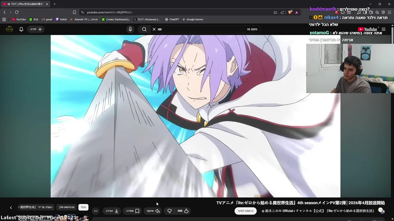The width and height of the screenshot is (394, 221).
Task: Open the Brave wallet icon
Action: pyautogui.click(x=371, y=12)
